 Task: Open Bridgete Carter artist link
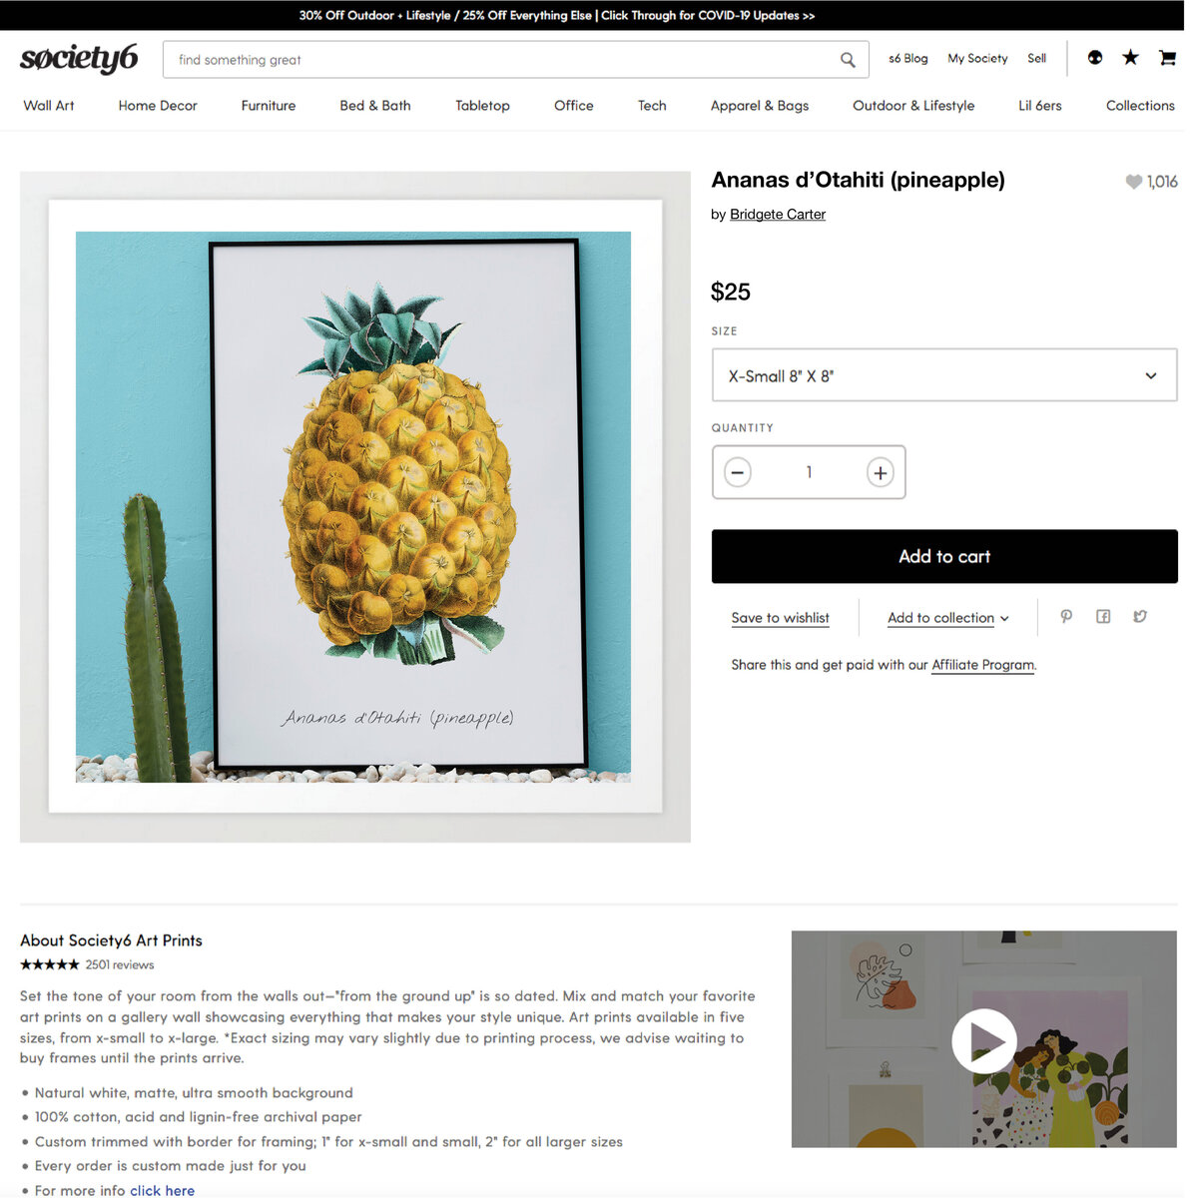(x=778, y=215)
